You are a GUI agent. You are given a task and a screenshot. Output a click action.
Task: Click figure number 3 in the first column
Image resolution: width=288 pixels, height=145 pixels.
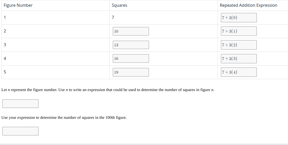[5, 45]
